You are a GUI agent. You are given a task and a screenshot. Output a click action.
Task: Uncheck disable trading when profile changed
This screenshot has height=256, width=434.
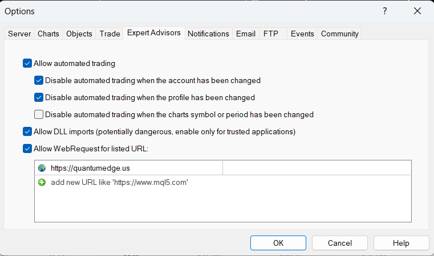click(x=39, y=97)
